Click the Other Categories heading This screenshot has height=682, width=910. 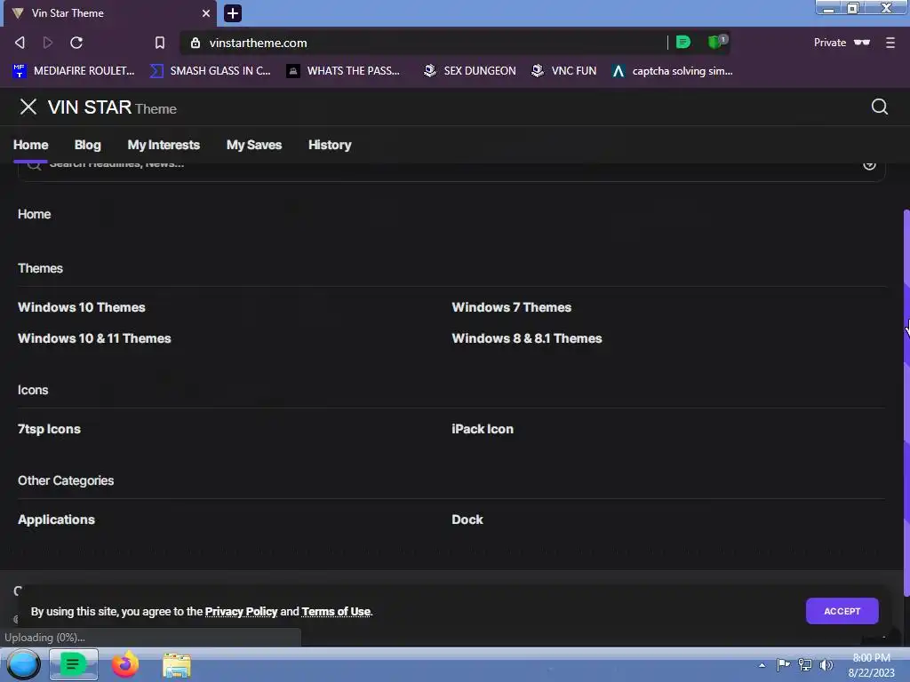pyautogui.click(x=66, y=480)
